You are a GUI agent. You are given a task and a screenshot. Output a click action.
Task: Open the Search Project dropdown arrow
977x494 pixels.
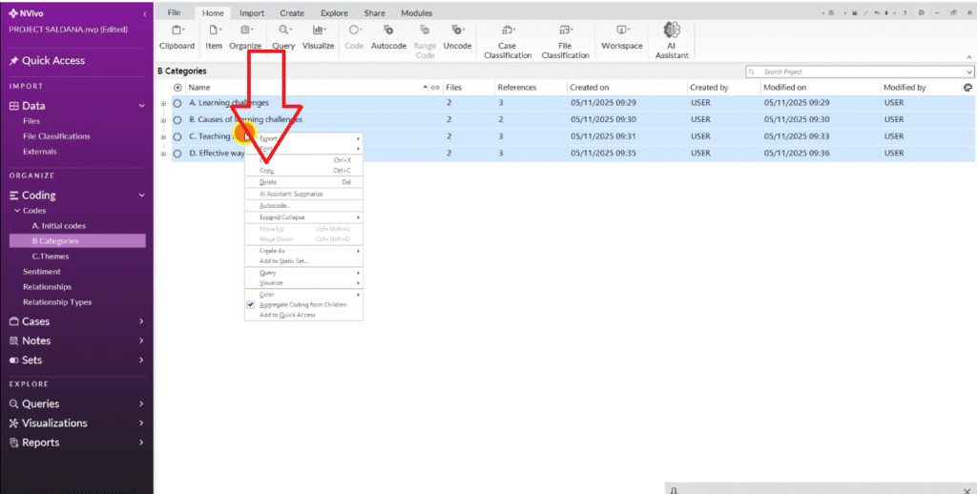click(969, 72)
